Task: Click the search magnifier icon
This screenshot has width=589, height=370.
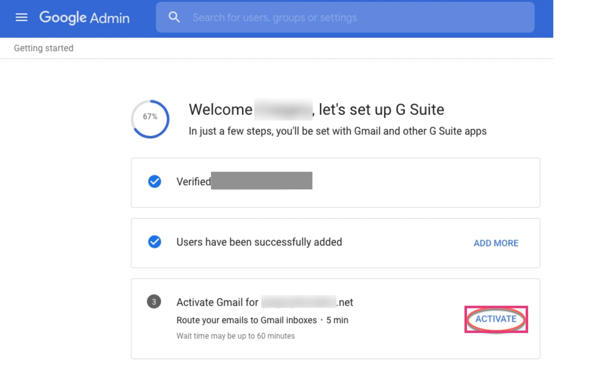Action: pos(174,17)
